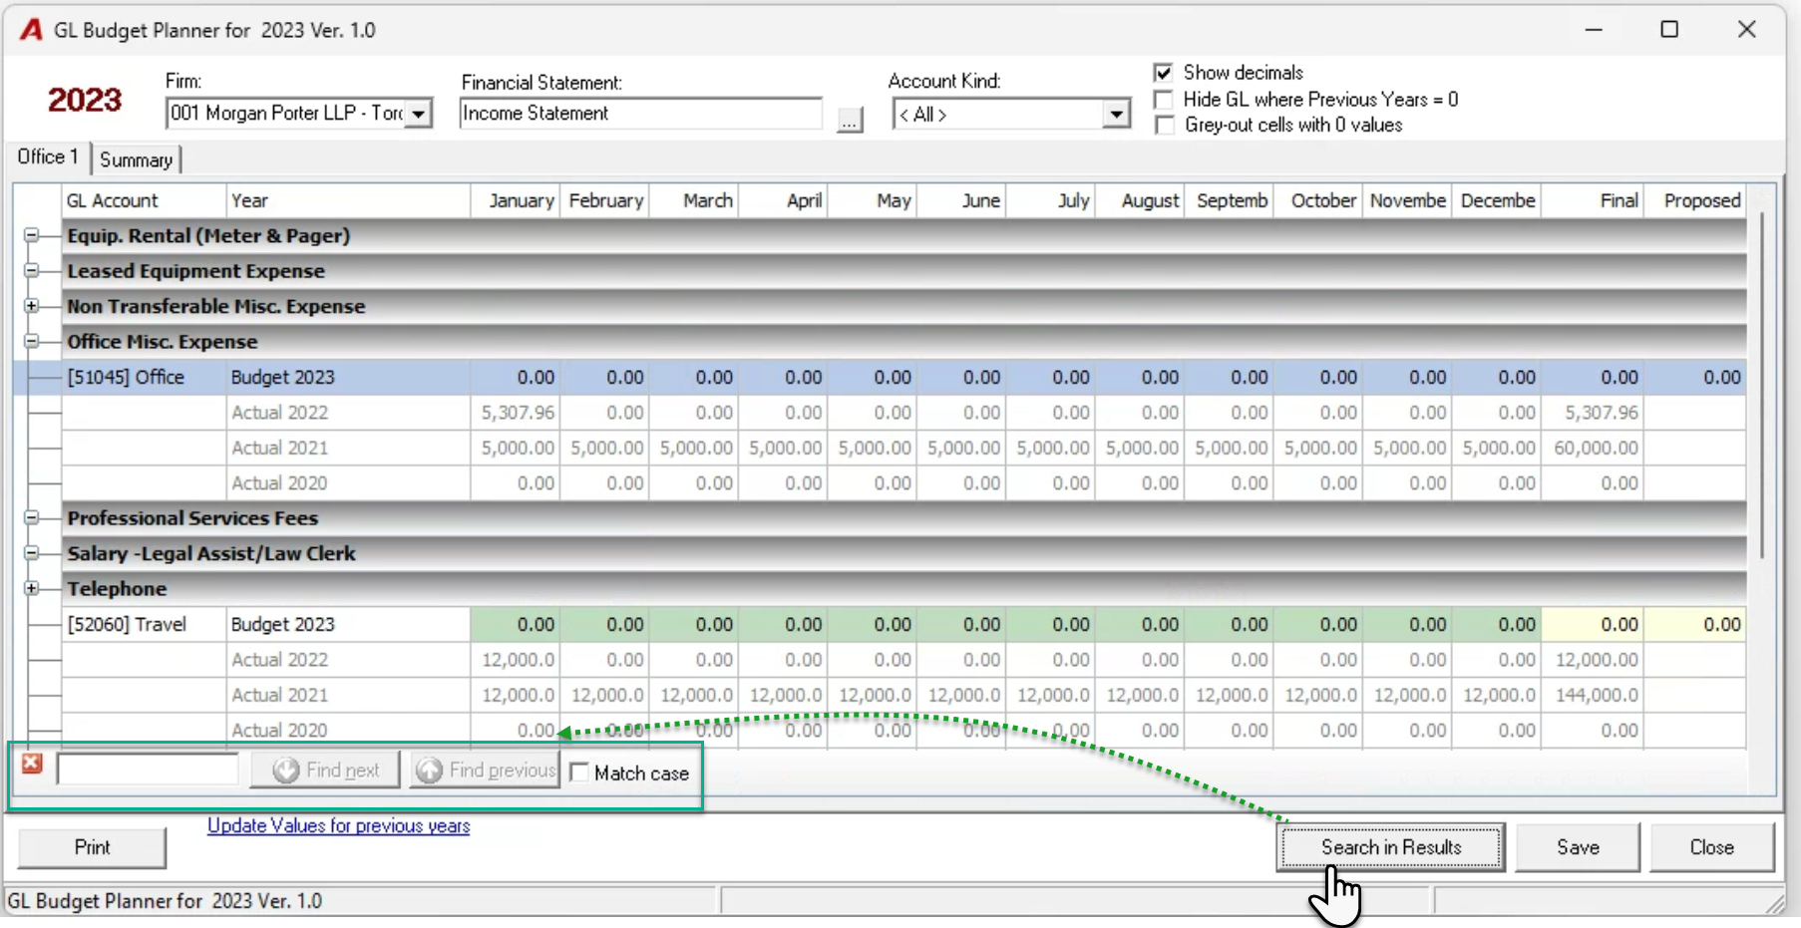Collapse the Office Misc. Expense group
Viewport: 1801px width, 928px height.
point(32,342)
